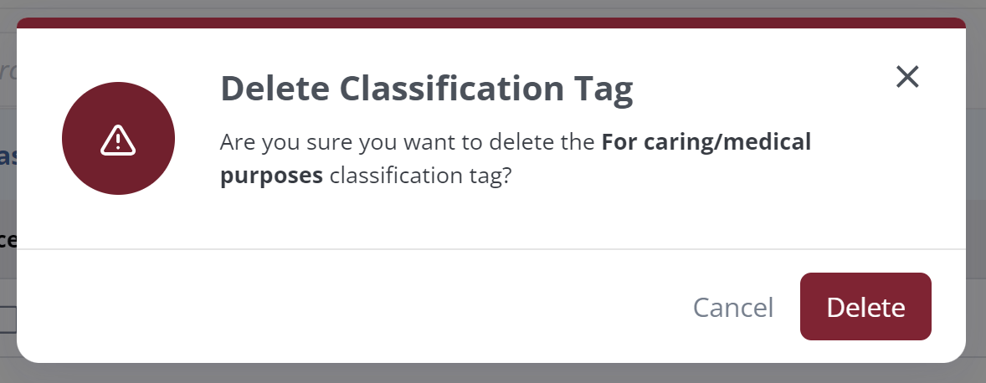This screenshot has width=986, height=383.
Task: Toggle the partially hidden checkbox behind the dialog
Action: click(x=8, y=319)
